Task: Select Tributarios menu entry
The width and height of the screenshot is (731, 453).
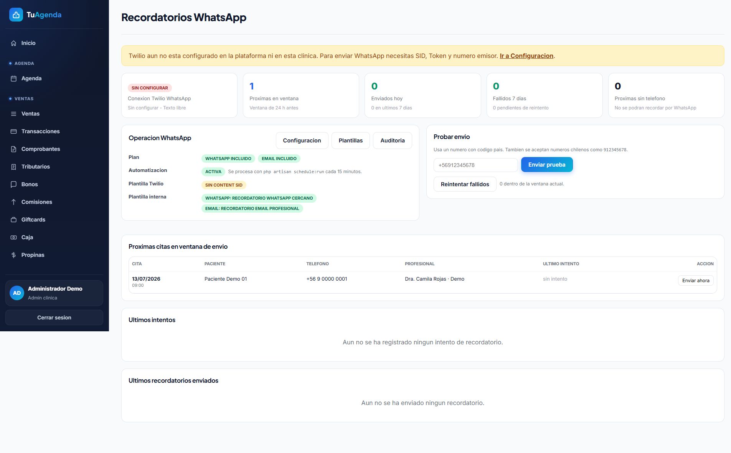Action: [54, 167]
